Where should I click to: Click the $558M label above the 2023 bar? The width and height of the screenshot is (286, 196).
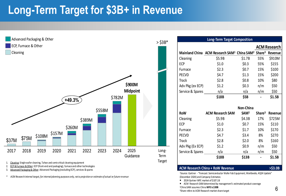(102, 110)
